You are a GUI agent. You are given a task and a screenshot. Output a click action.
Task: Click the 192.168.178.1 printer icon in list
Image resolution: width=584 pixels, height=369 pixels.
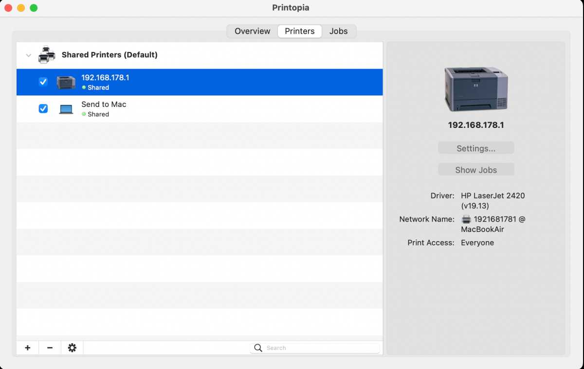(66, 82)
